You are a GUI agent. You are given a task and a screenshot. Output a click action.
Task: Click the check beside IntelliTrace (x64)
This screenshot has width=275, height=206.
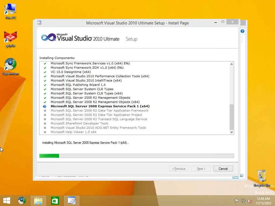point(45,80)
